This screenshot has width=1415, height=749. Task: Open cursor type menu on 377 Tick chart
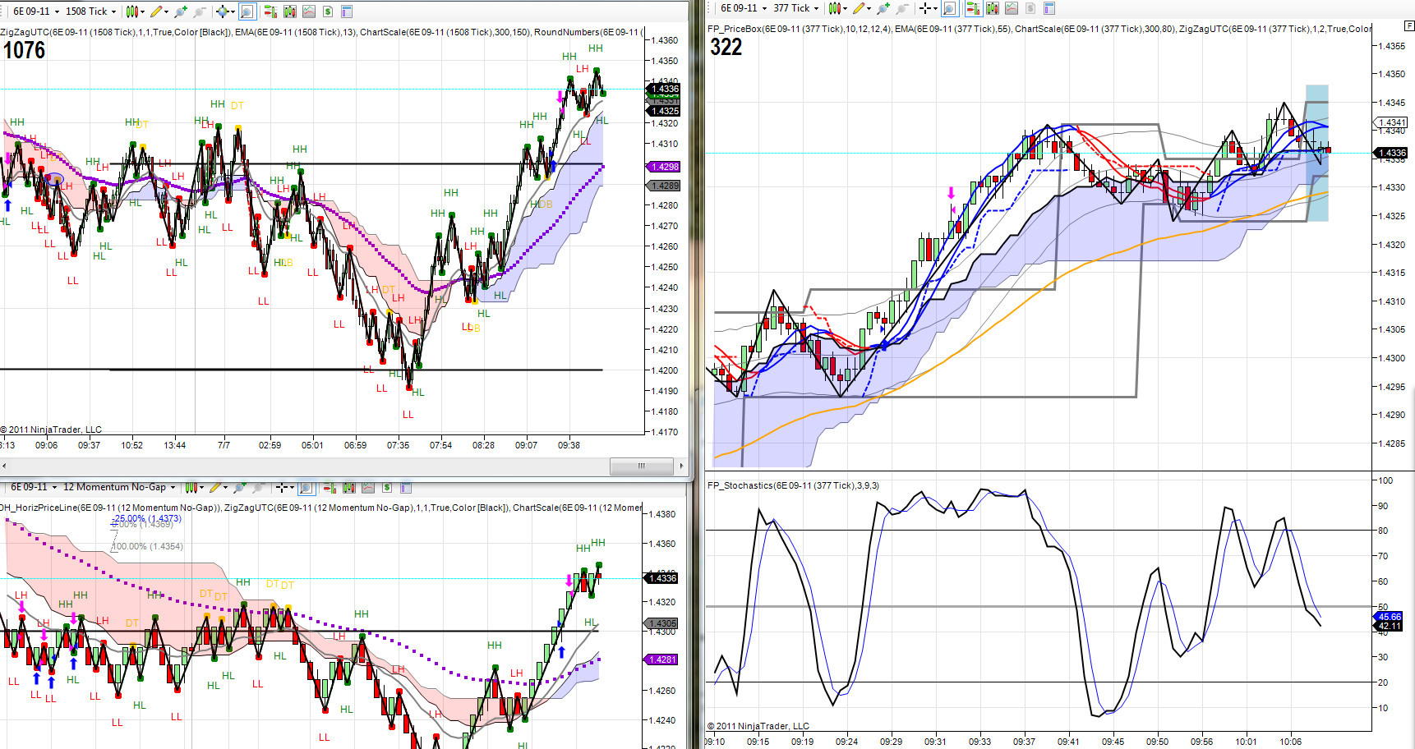point(928,8)
